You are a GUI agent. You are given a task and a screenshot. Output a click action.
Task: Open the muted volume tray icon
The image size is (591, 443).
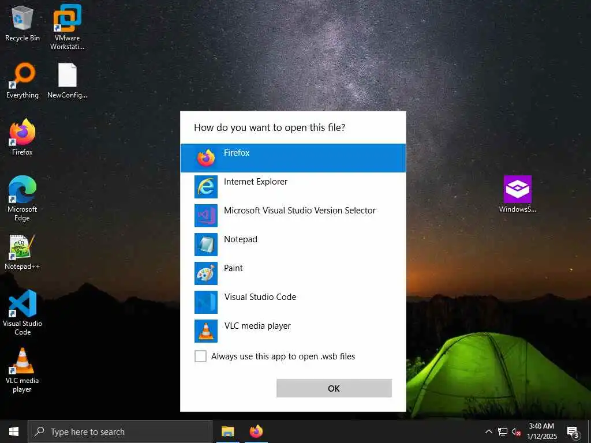[x=516, y=431]
